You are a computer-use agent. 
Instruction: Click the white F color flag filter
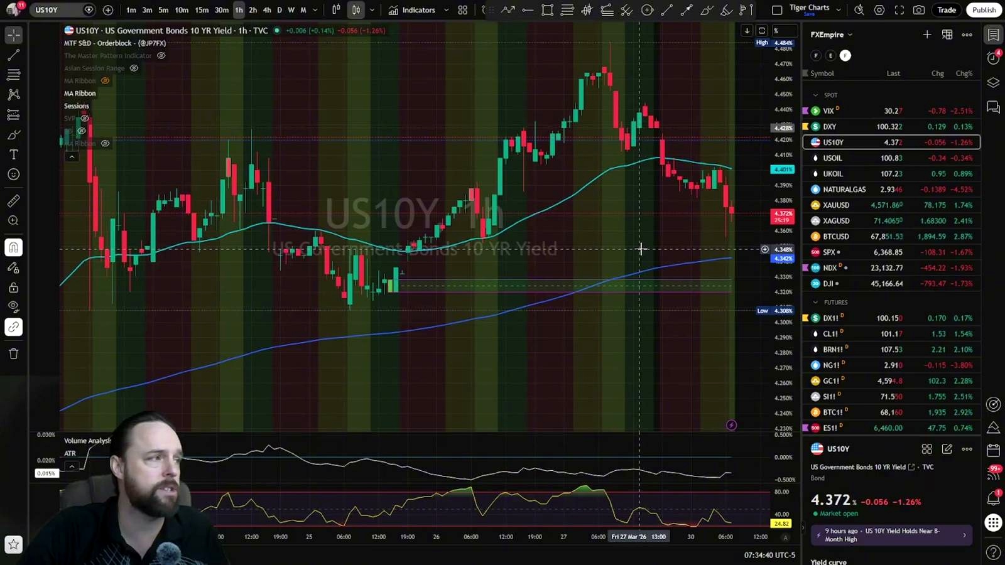tap(845, 56)
